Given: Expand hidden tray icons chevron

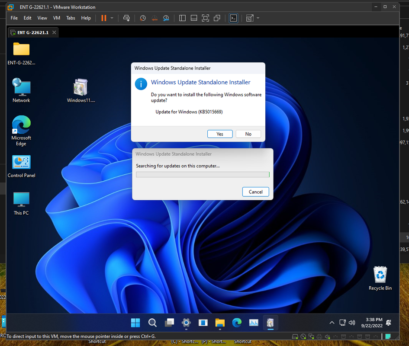Looking at the screenshot, I should [332, 323].
